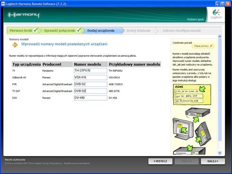Click Przykładowy numer modelu column header
The height and width of the screenshot is (174, 232).
pos(134,64)
